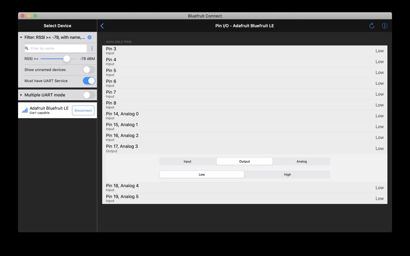Collapse the Pin 17, Analog 3 row
410x256 pixels.
[245, 148]
